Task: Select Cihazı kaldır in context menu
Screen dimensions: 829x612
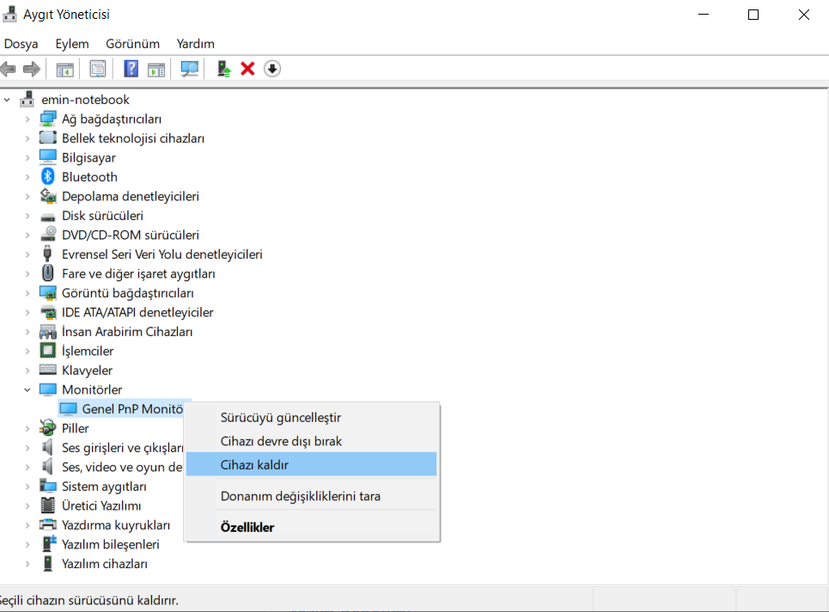Action: click(312, 464)
